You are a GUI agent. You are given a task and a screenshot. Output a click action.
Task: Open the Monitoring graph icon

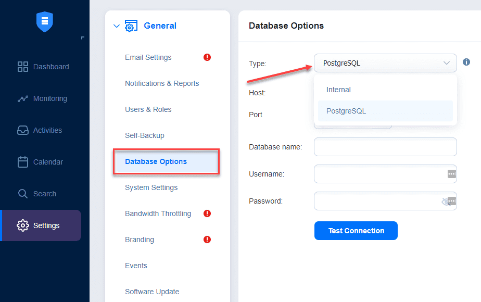click(x=23, y=98)
